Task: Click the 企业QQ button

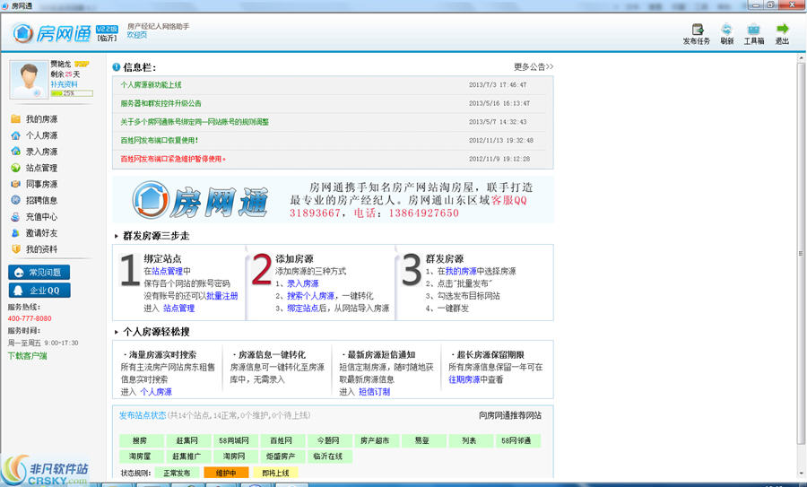Action: 39,291
